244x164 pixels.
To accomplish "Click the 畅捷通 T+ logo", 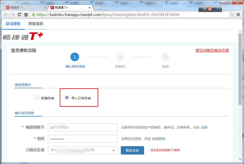I will (x=23, y=36).
